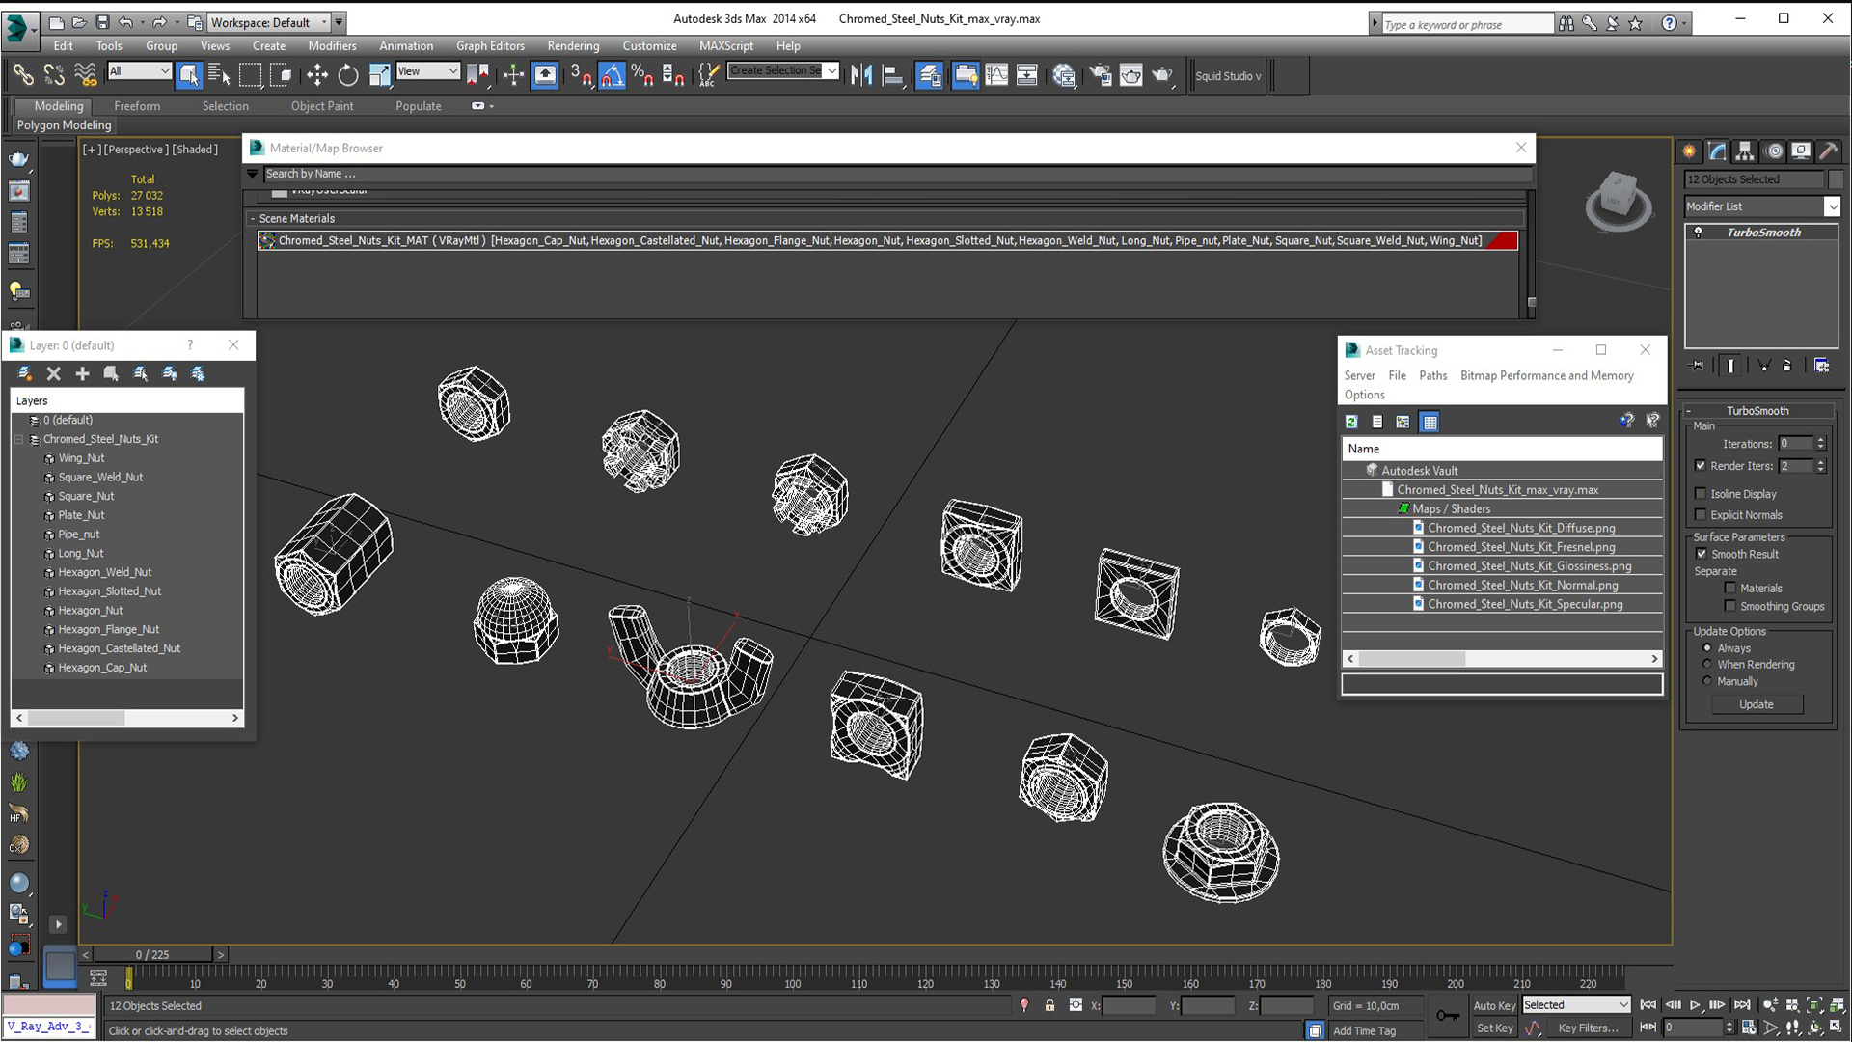Click the time slider at 0 / 225
Viewport: 1852px width, 1042px height.
pos(152,955)
